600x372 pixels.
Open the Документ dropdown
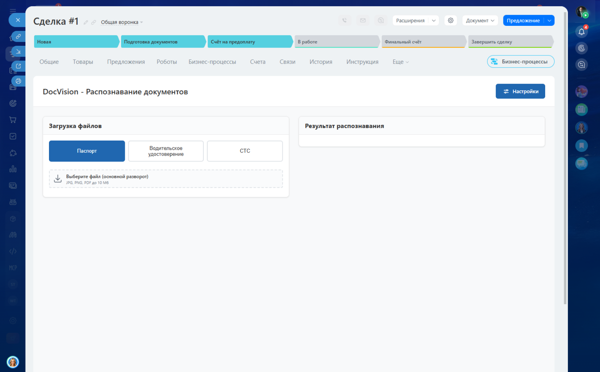pos(480,20)
